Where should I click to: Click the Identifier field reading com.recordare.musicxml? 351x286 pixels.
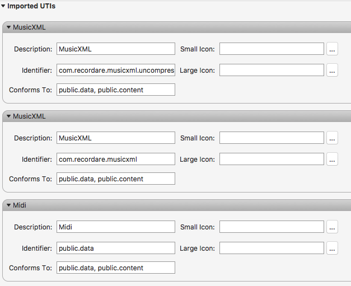pos(116,159)
